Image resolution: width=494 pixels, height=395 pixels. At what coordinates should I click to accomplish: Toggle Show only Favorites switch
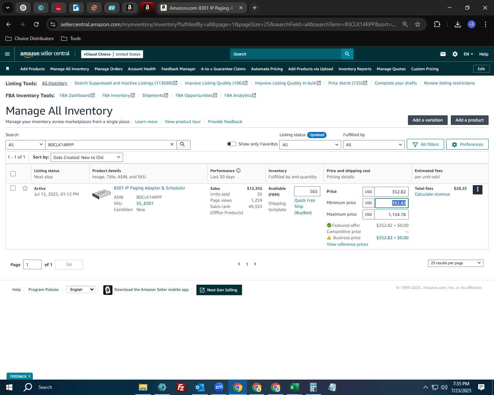[232, 144]
